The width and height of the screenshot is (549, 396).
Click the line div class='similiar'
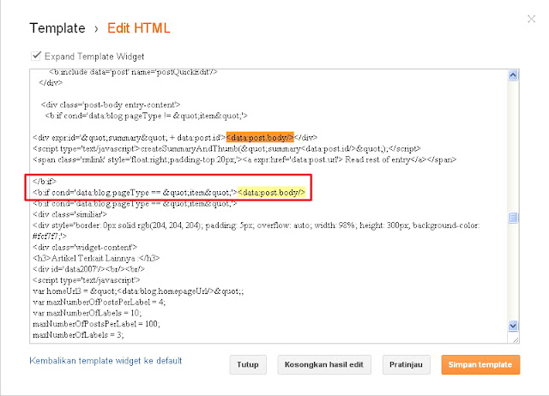pos(69,214)
